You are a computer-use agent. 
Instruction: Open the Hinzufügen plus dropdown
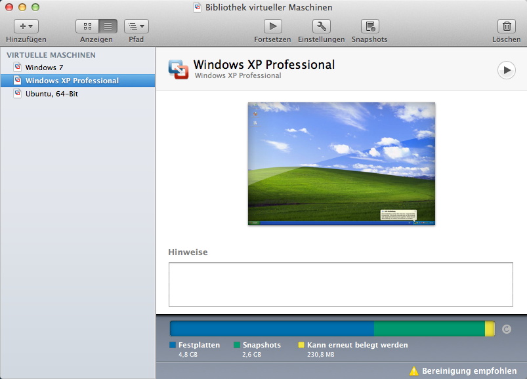tap(26, 26)
